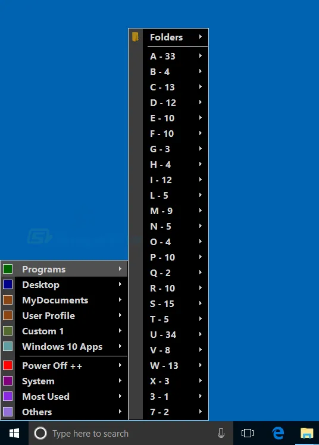Expand the arrow next to A - 33

click(201, 56)
